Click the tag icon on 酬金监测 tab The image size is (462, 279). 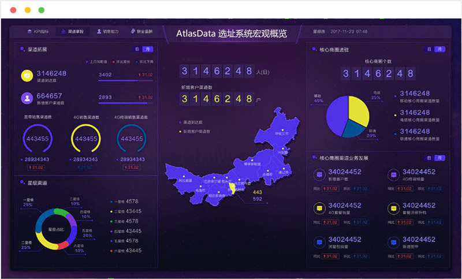(133, 31)
